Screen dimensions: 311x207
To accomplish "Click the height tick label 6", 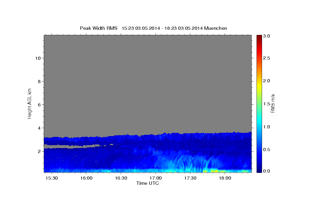I will coord(39,105).
